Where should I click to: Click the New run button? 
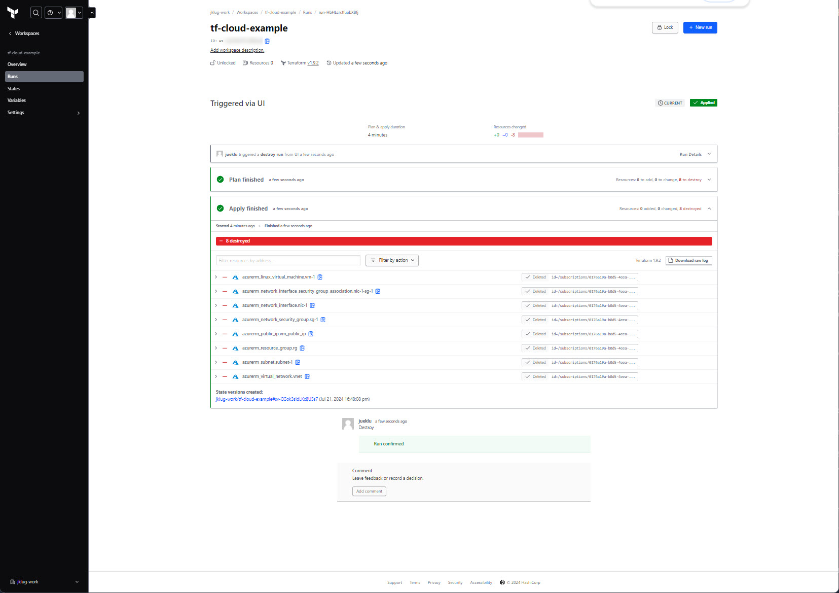[700, 27]
